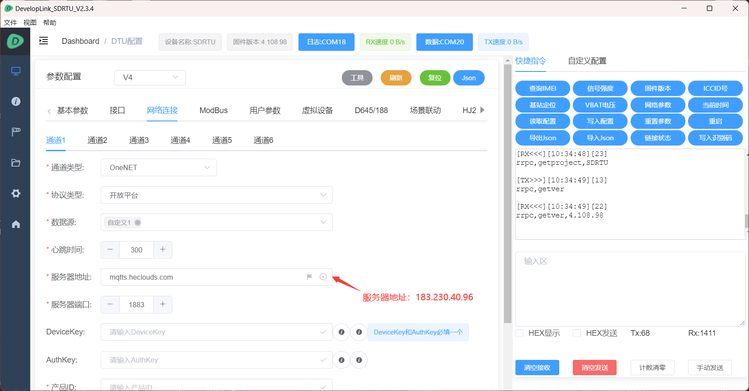Image resolution: width=749 pixels, height=391 pixels.
Task: Clear the server address field with X icon
Action: coord(323,277)
